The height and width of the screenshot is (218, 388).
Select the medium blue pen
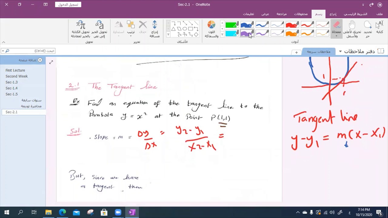point(262,25)
